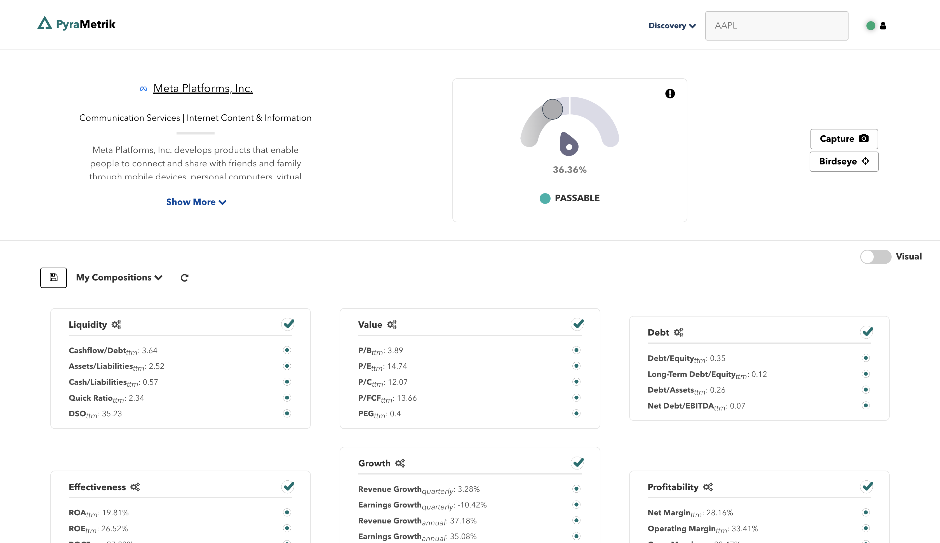Open Effectiveness settings gears icon
The image size is (940, 543).
pyautogui.click(x=135, y=487)
